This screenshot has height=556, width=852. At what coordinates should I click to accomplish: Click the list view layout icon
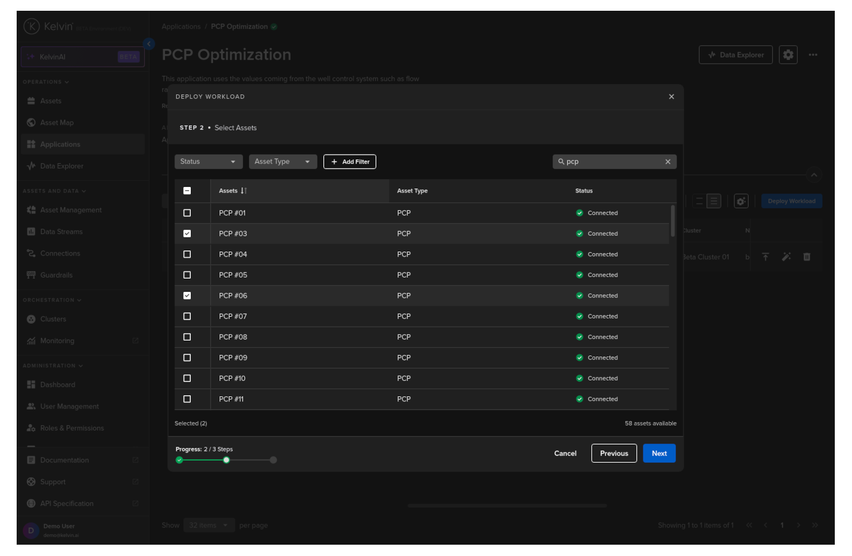[x=713, y=201]
